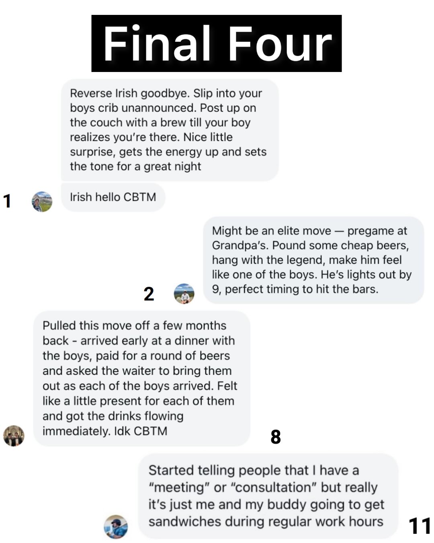The image size is (434, 543).
Task: Click the "Pulled this move off" message bubble
Action: 141,378
